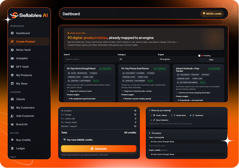Click Niche Vault Pro badge icon
Image resolution: width=239 pixels, height=168 pixels.
68,33
